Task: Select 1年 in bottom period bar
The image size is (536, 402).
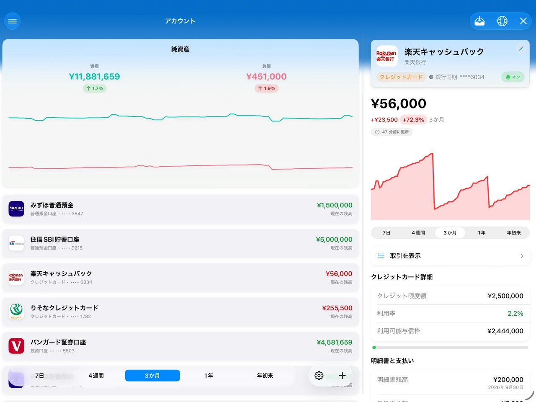Action: click(209, 376)
